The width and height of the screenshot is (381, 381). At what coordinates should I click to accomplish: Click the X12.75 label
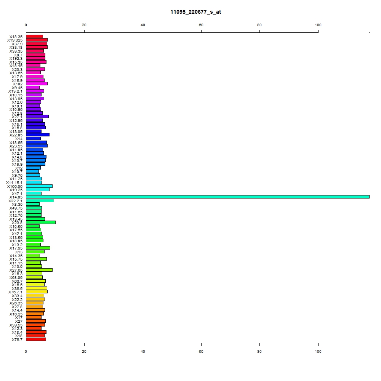click(16, 216)
